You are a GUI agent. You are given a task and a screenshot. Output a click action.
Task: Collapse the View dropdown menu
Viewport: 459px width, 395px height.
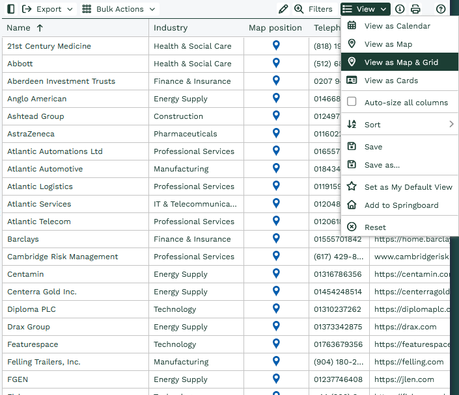click(365, 9)
